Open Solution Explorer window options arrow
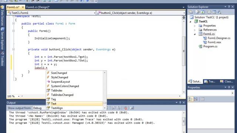Viewport: 237px width, 133px height. click(225, 7)
